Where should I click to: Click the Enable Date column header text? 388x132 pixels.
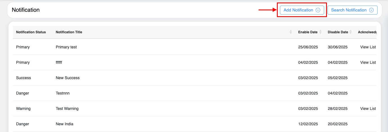coord(308,32)
